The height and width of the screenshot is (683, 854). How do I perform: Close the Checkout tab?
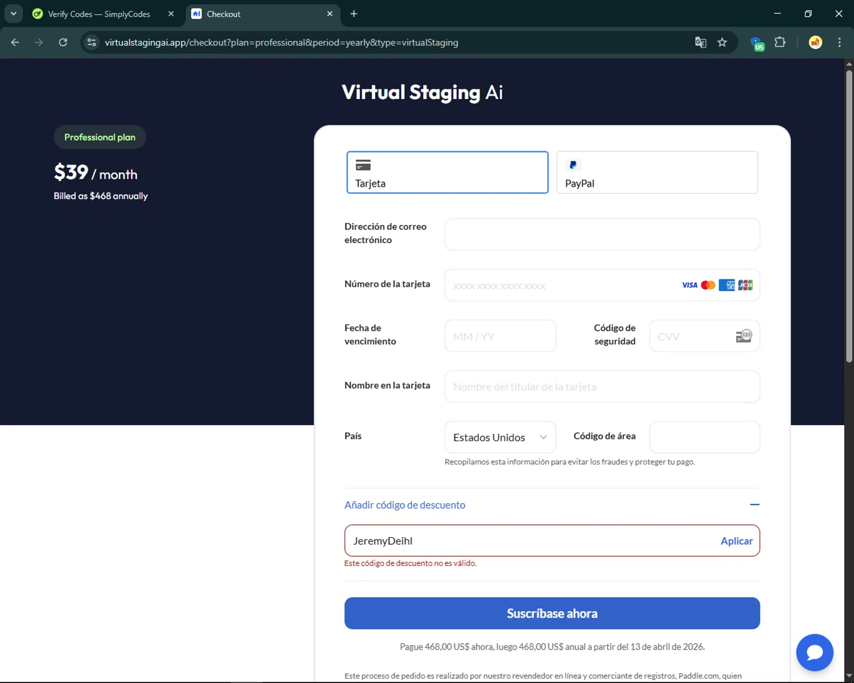(x=330, y=14)
